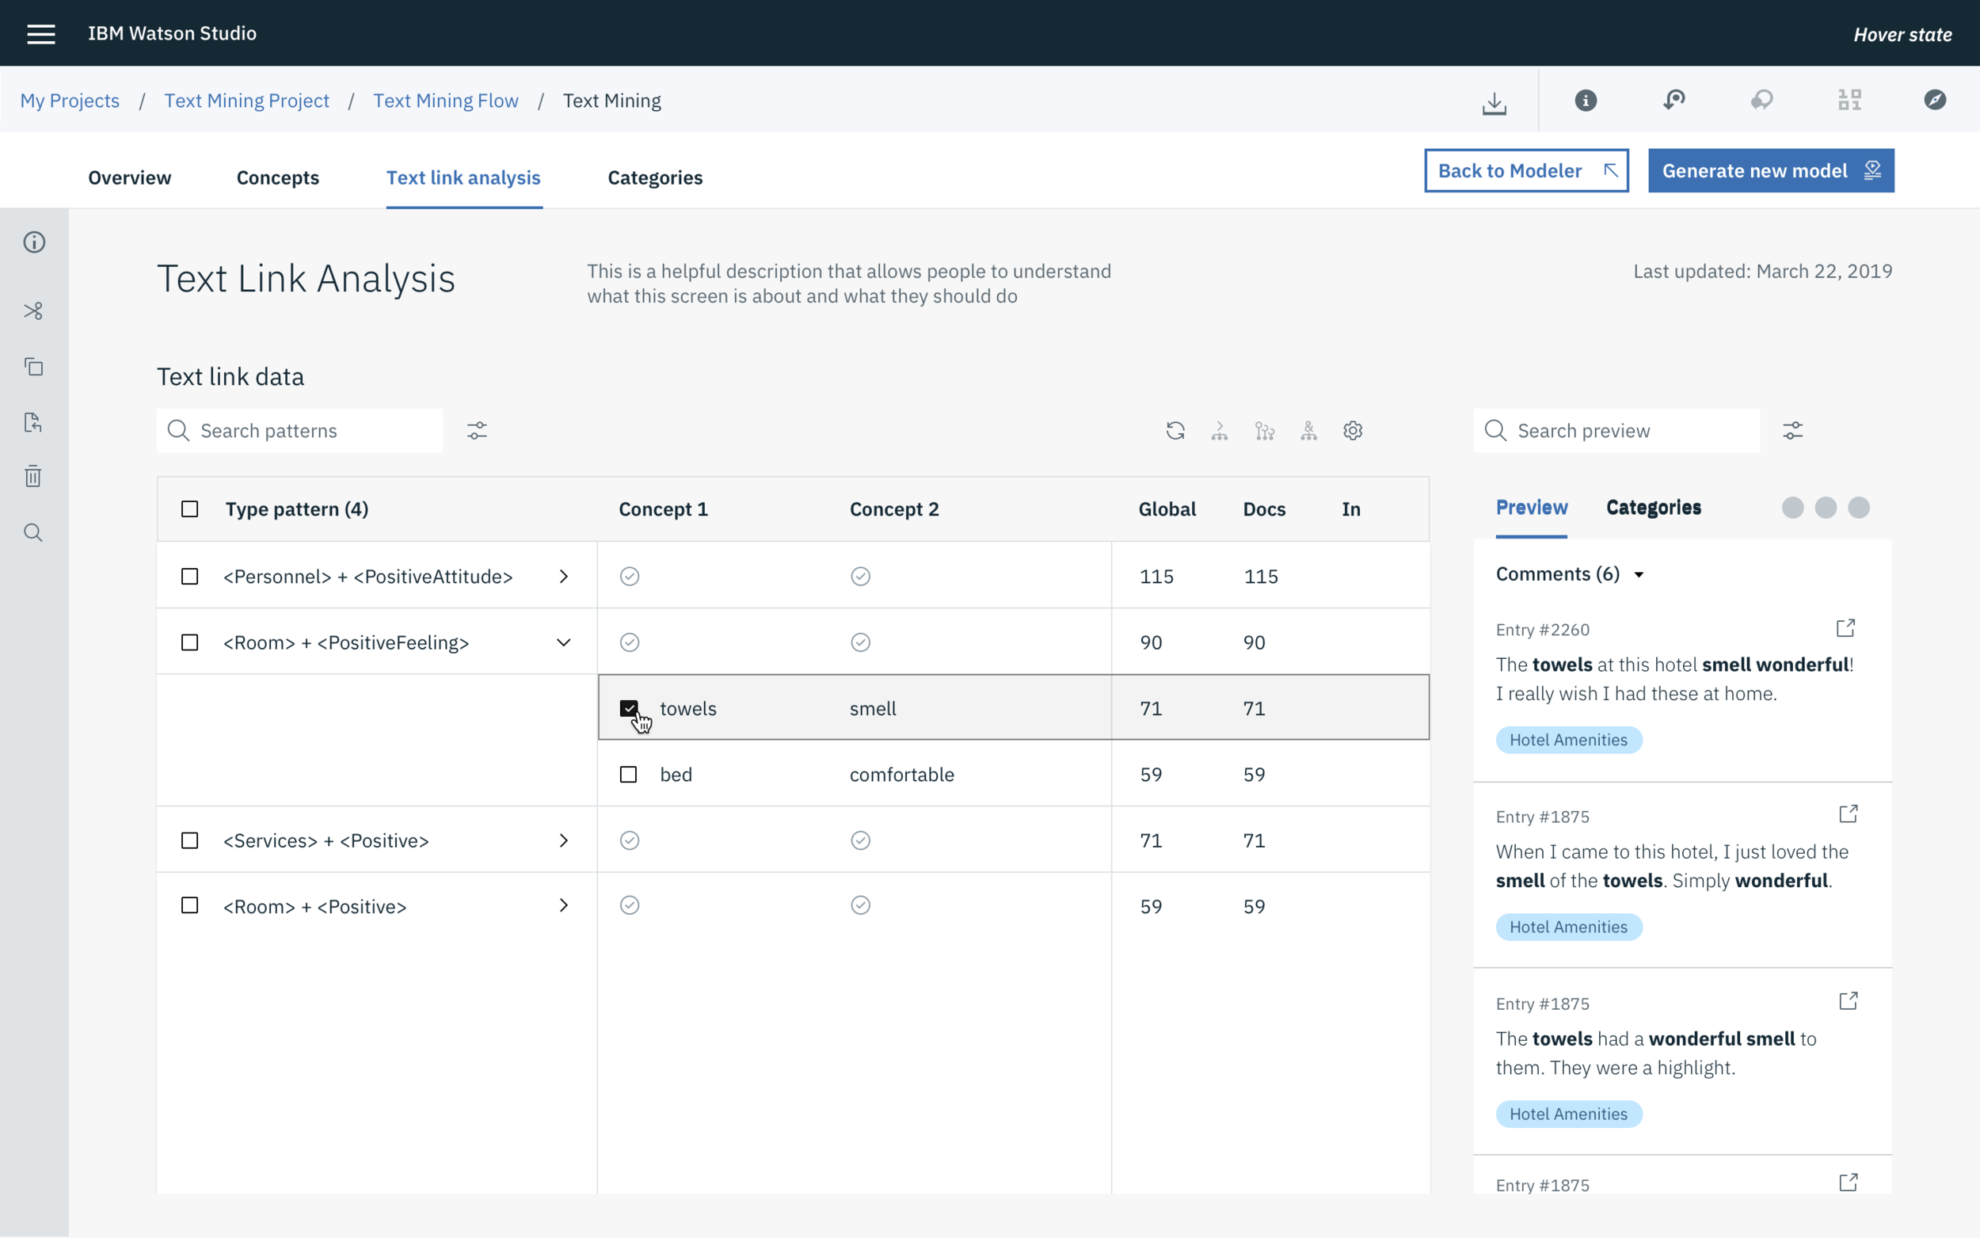Image resolution: width=1980 pixels, height=1238 pixels.
Task: Open the Comments (6) dropdown
Action: point(1569,574)
